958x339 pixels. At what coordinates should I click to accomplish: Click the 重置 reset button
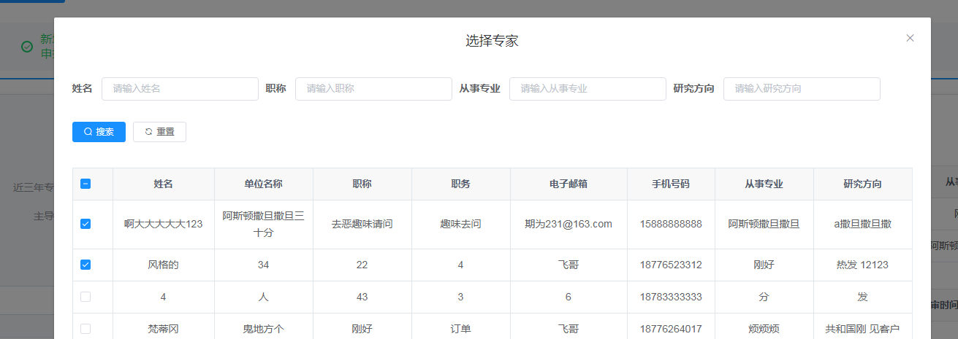coord(159,132)
